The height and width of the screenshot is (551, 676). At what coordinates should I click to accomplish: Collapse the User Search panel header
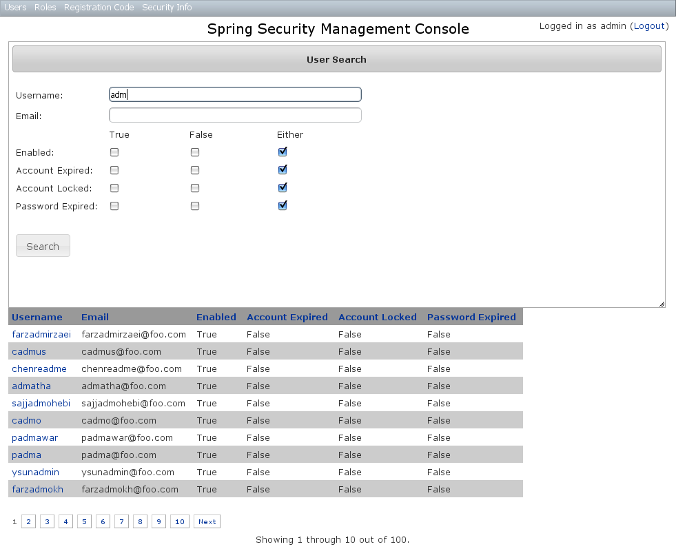[x=336, y=59]
